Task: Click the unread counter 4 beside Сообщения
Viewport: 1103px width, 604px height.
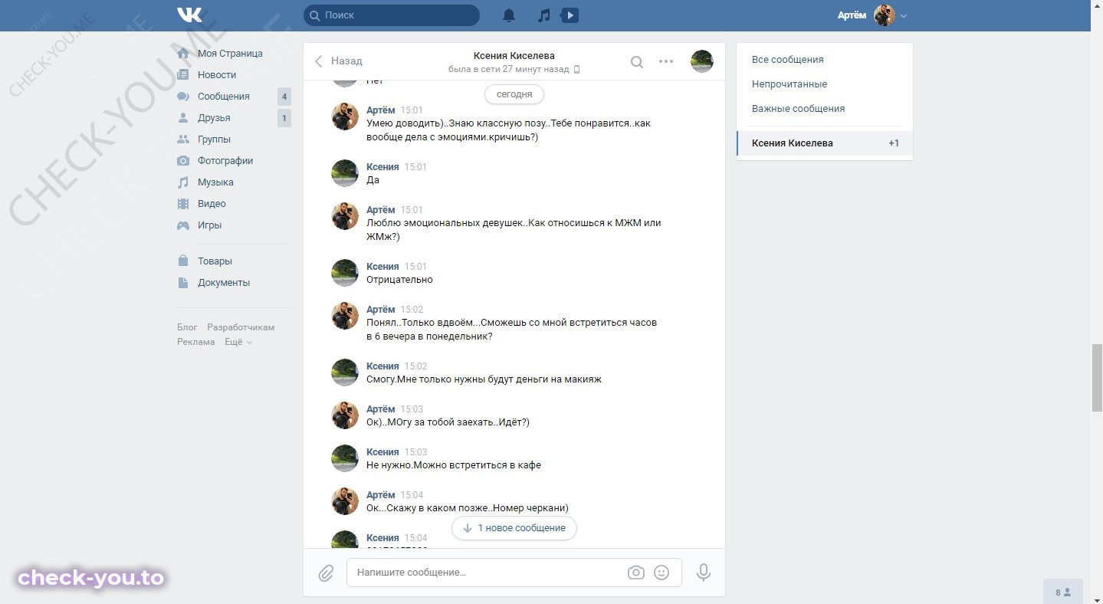Action: click(284, 97)
